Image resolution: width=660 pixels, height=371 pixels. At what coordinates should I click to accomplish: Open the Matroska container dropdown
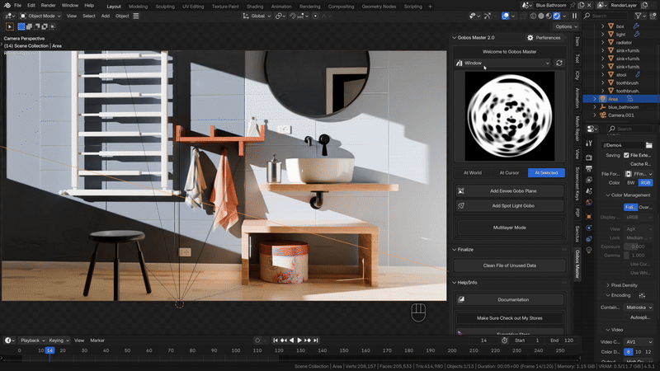(638, 308)
